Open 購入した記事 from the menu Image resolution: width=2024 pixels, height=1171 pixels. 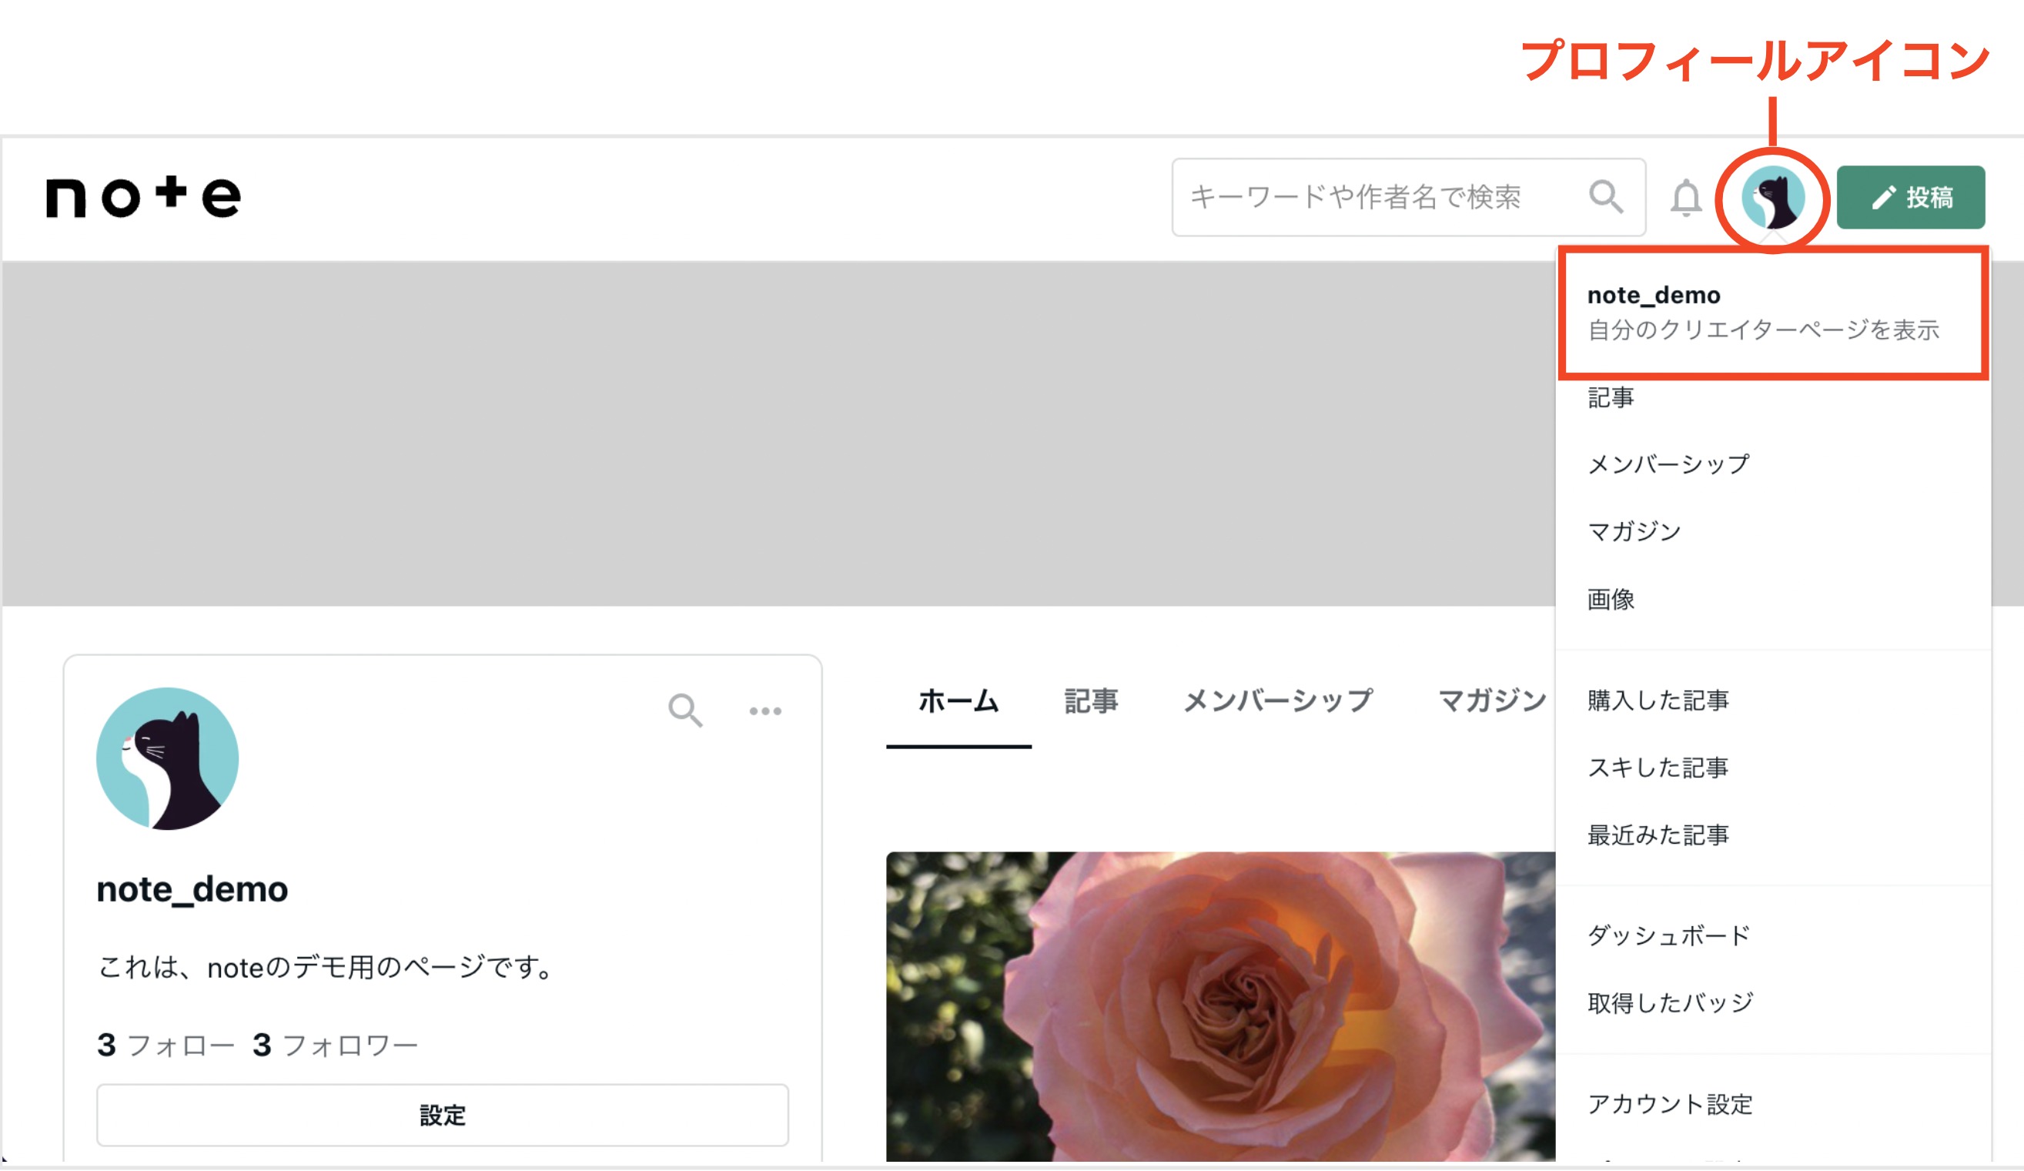[x=1658, y=701]
